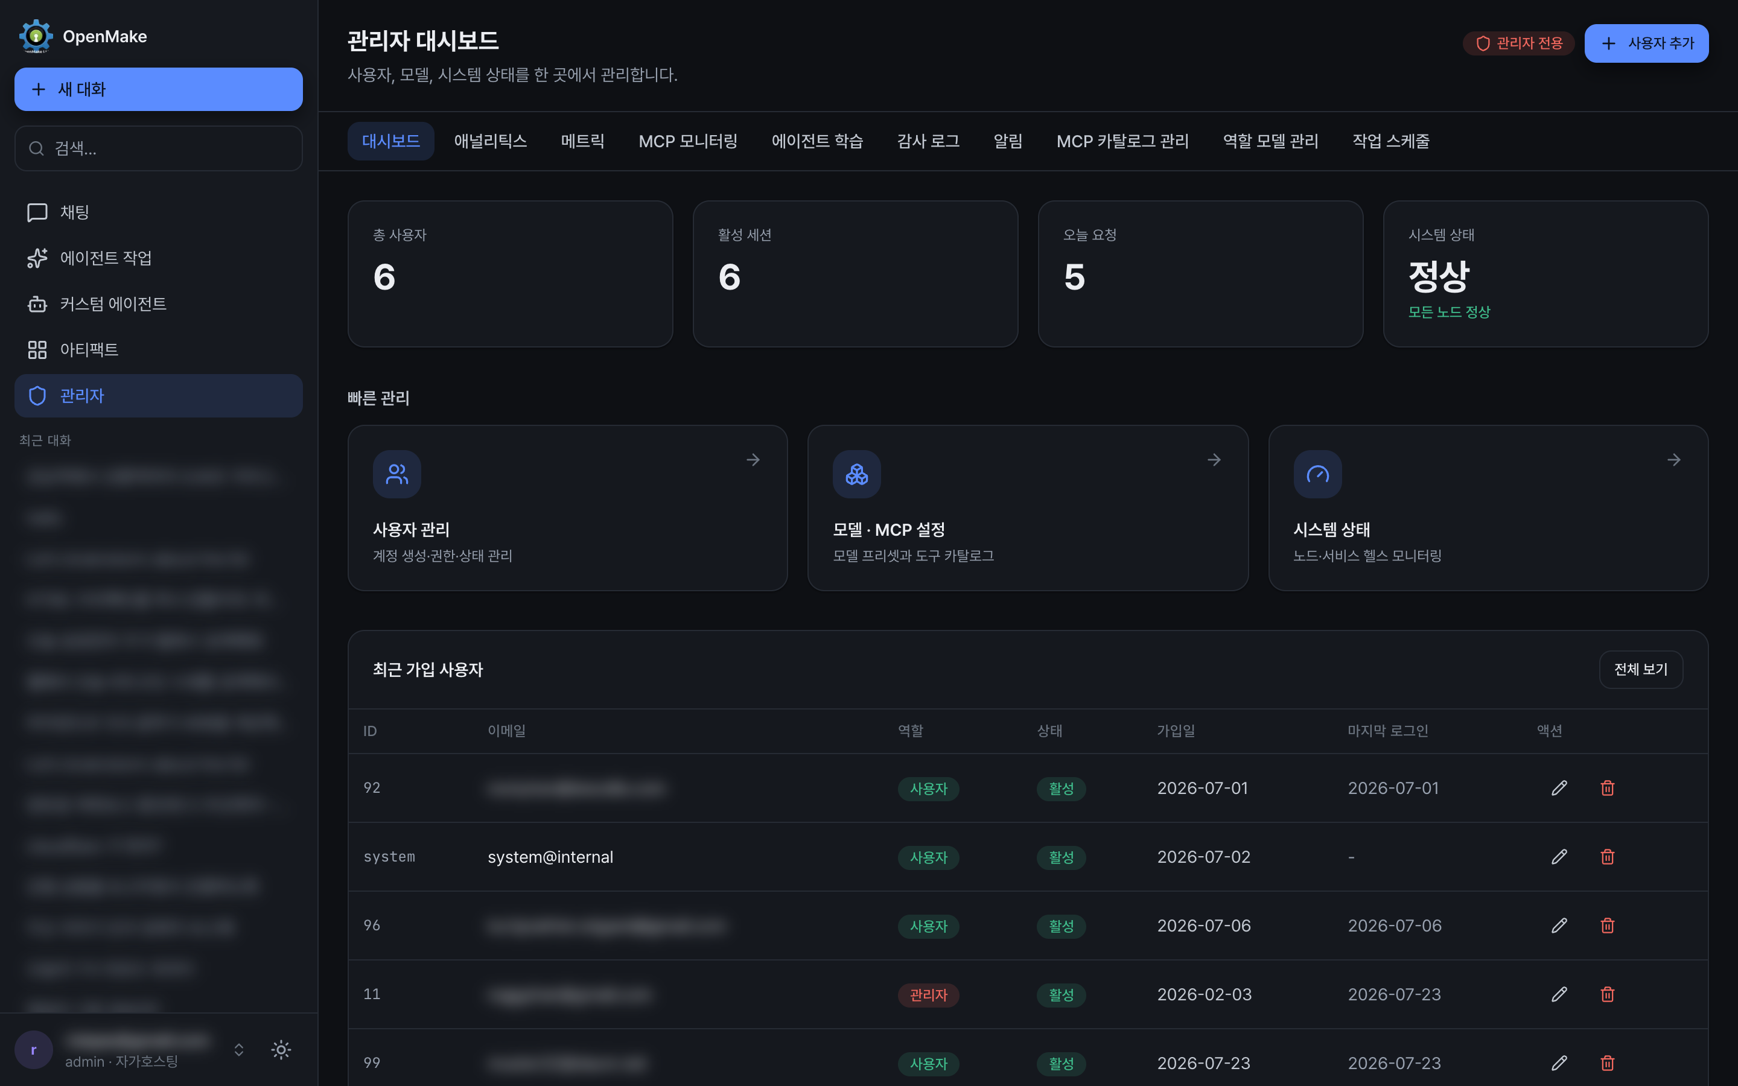Edit user ID 92 with pencil icon
The width and height of the screenshot is (1738, 1086).
[x=1559, y=788]
